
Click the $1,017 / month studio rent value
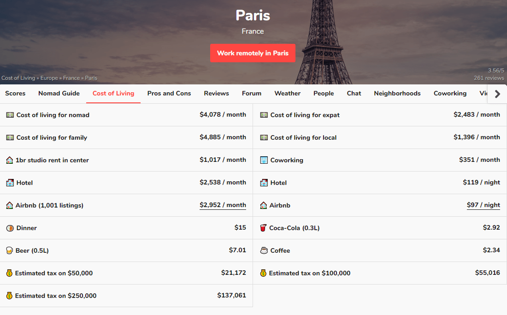click(x=223, y=160)
